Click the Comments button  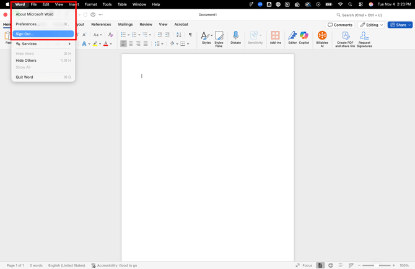point(340,25)
